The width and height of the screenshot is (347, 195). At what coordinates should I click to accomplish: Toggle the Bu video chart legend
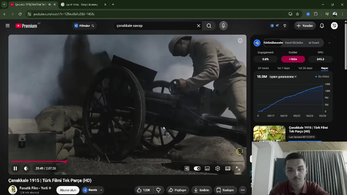(x=322, y=77)
